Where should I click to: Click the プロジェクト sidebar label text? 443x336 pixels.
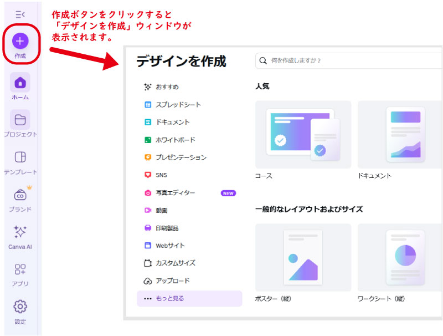click(x=20, y=134)
